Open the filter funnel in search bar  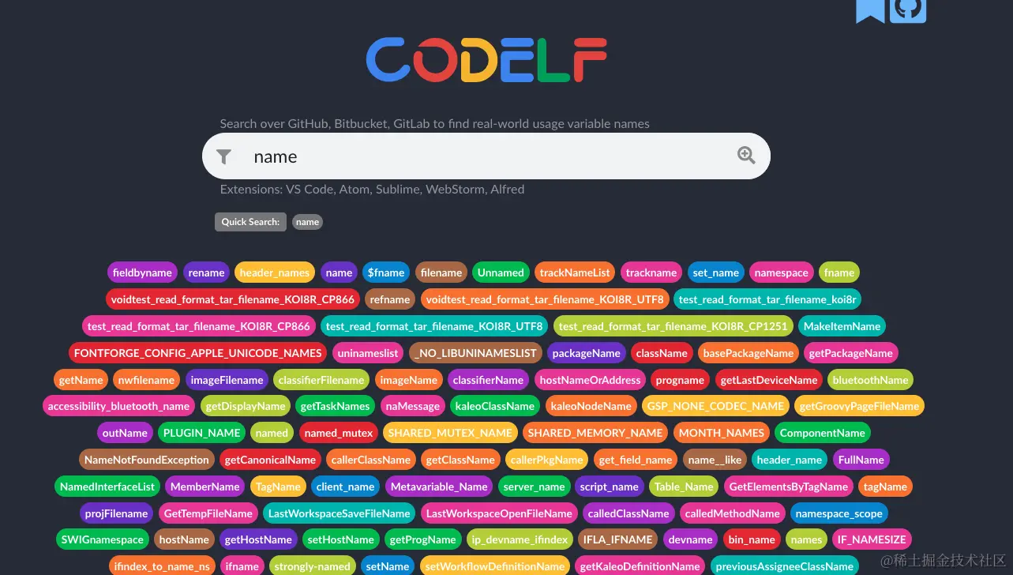(224, 156)
